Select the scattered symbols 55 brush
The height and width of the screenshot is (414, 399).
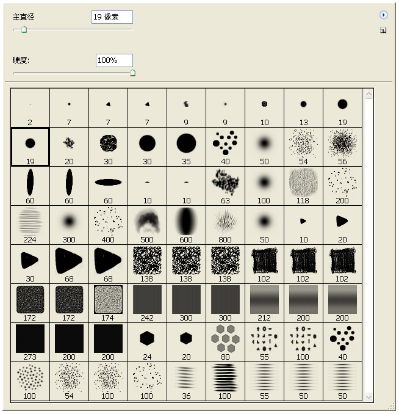click(x=264, y=342)
